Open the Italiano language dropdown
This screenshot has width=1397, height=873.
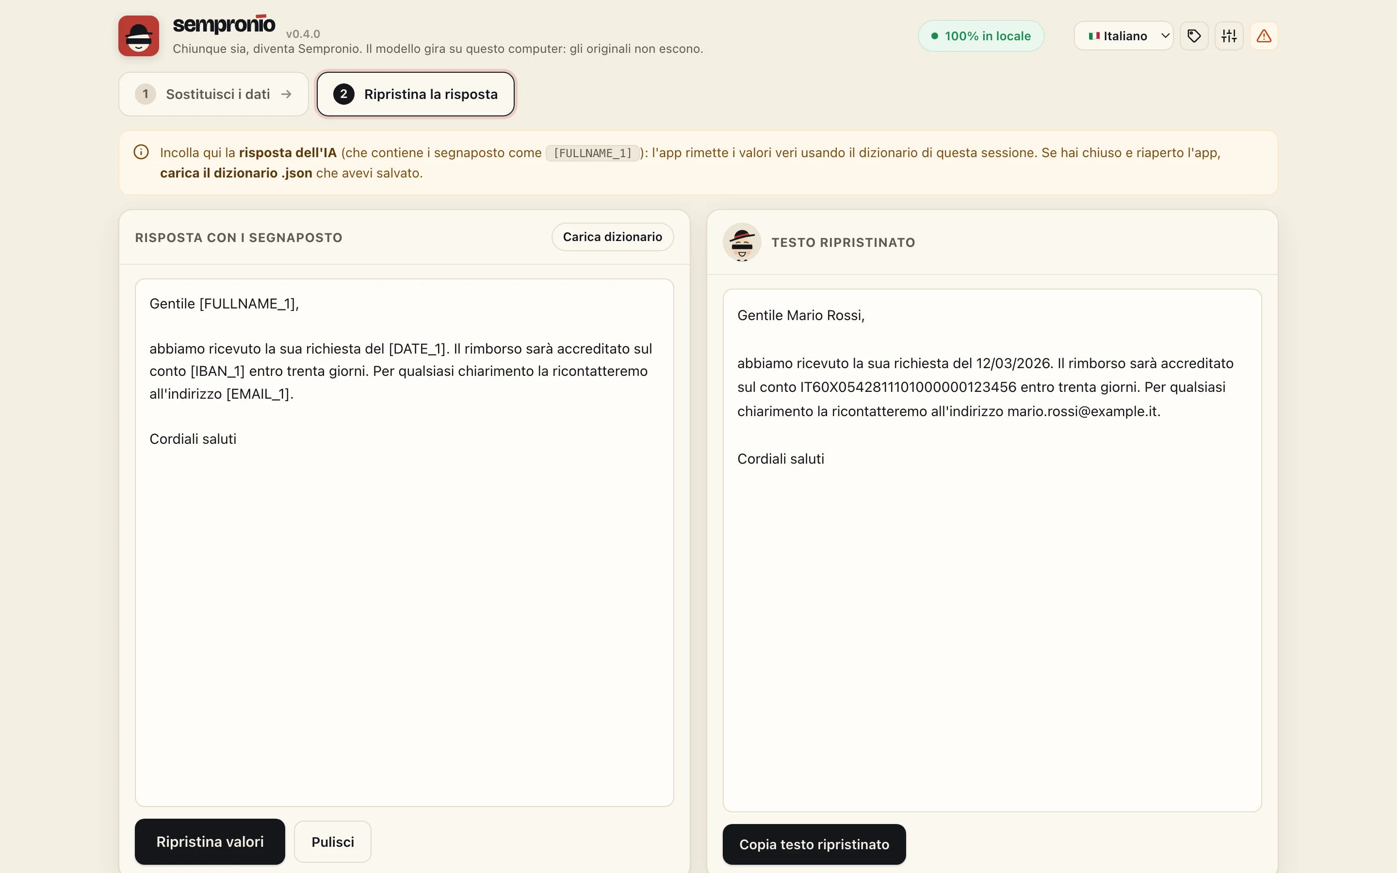[x=1123, y=36]
